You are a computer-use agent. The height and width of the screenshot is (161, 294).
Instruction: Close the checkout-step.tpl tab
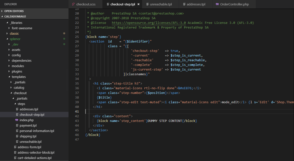point(138,4)
